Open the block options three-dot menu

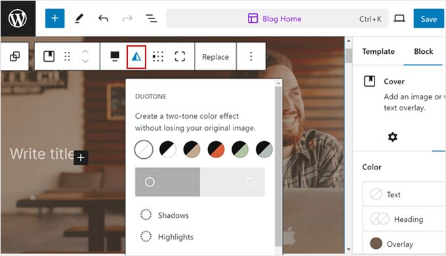coord(251,56)
